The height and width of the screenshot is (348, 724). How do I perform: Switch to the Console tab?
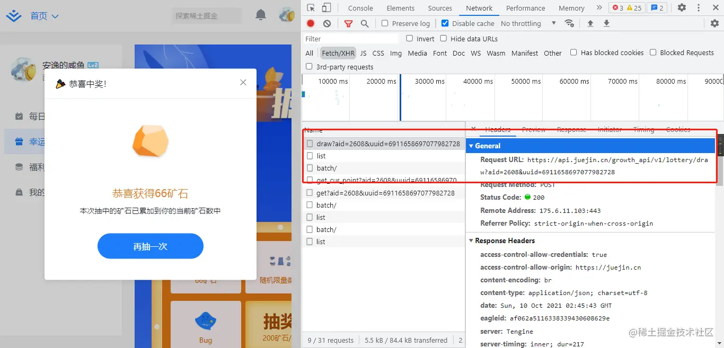(360, 8)
